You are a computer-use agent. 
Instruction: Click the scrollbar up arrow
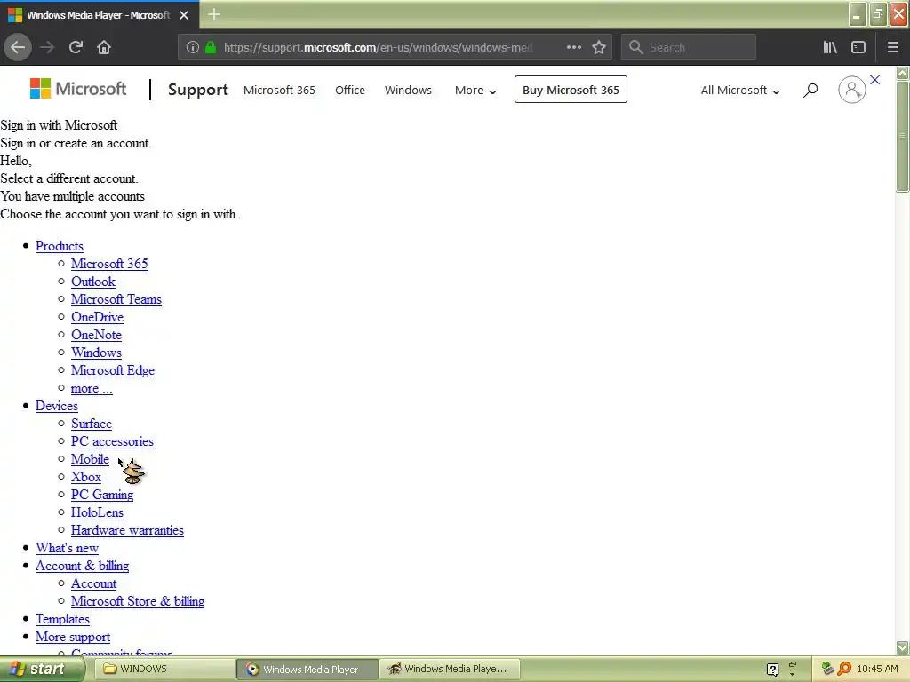903,73
